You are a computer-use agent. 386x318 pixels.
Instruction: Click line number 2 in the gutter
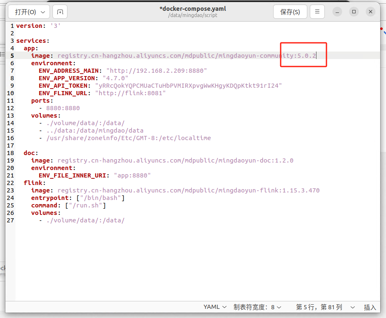tap(12, 33)
